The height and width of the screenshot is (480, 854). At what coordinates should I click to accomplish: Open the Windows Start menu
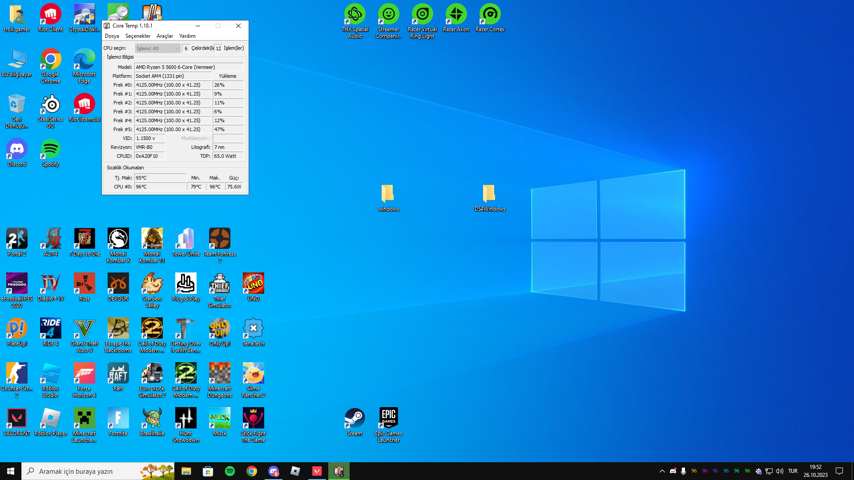tap(11, 471)
